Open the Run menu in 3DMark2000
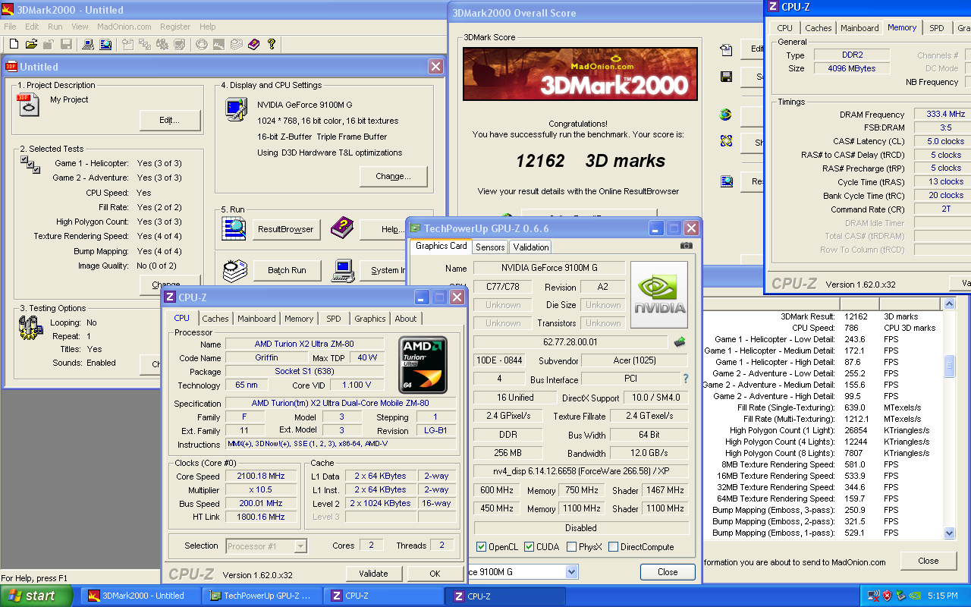971x607 pixels. 55,27
